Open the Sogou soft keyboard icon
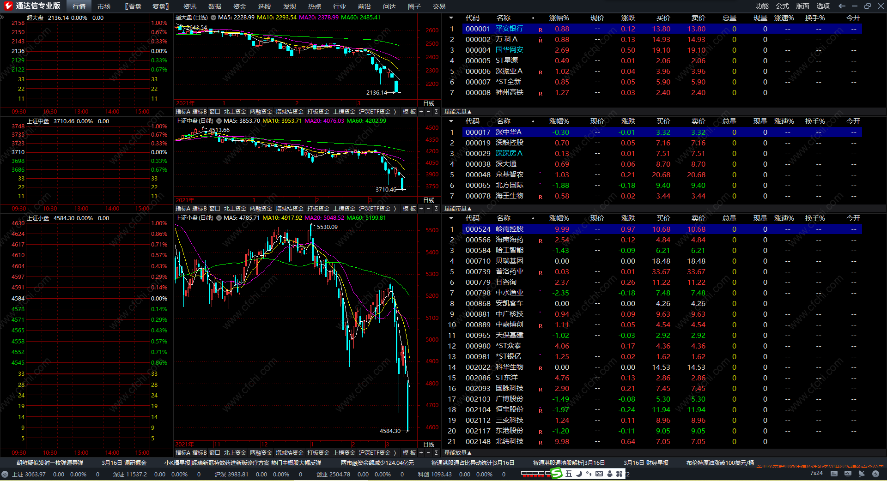887x481 pixels. coord(599,474)
